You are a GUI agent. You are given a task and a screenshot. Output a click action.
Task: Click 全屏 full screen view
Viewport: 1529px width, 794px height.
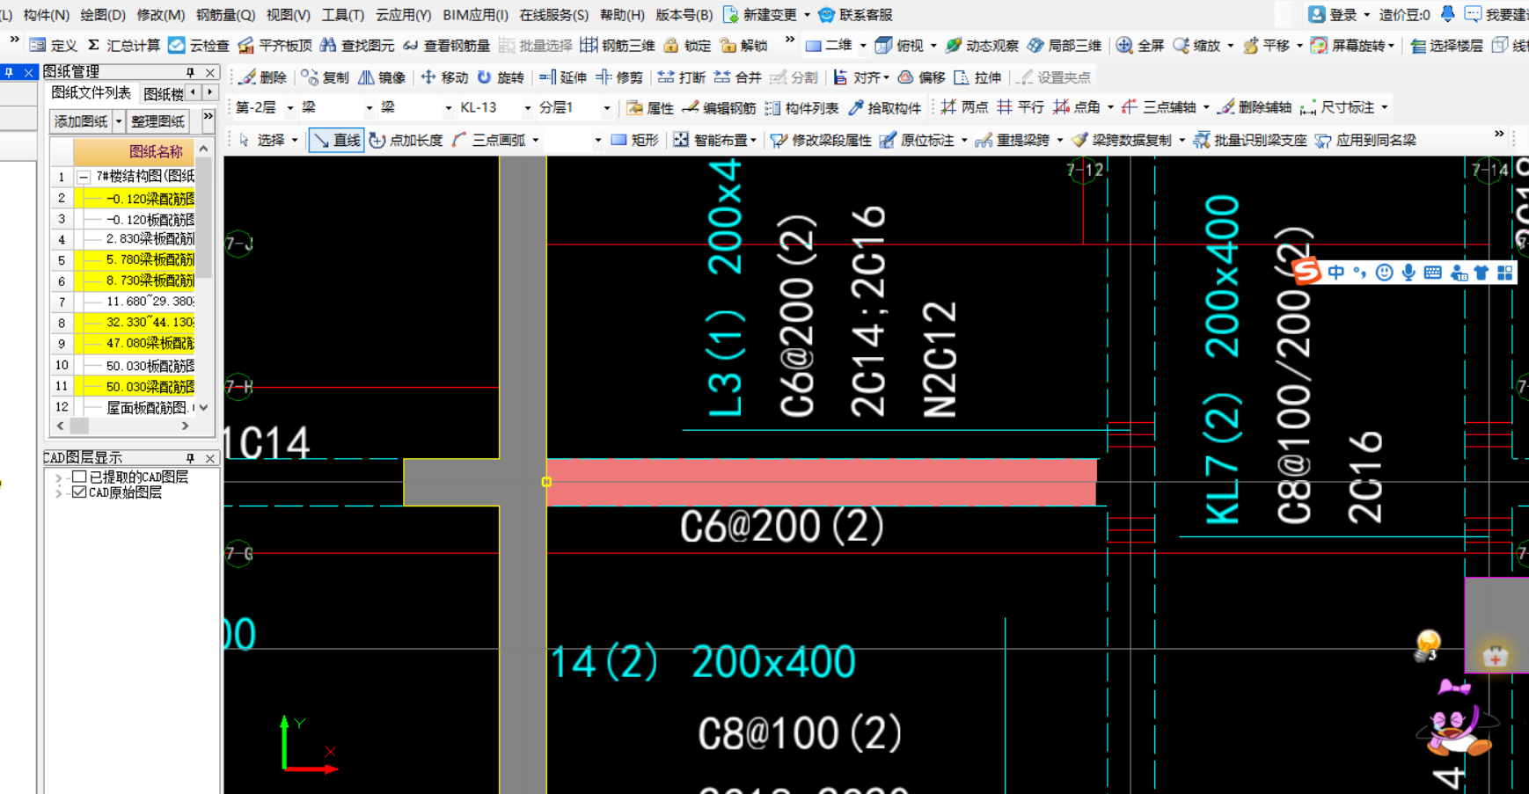pos(1140,45)
